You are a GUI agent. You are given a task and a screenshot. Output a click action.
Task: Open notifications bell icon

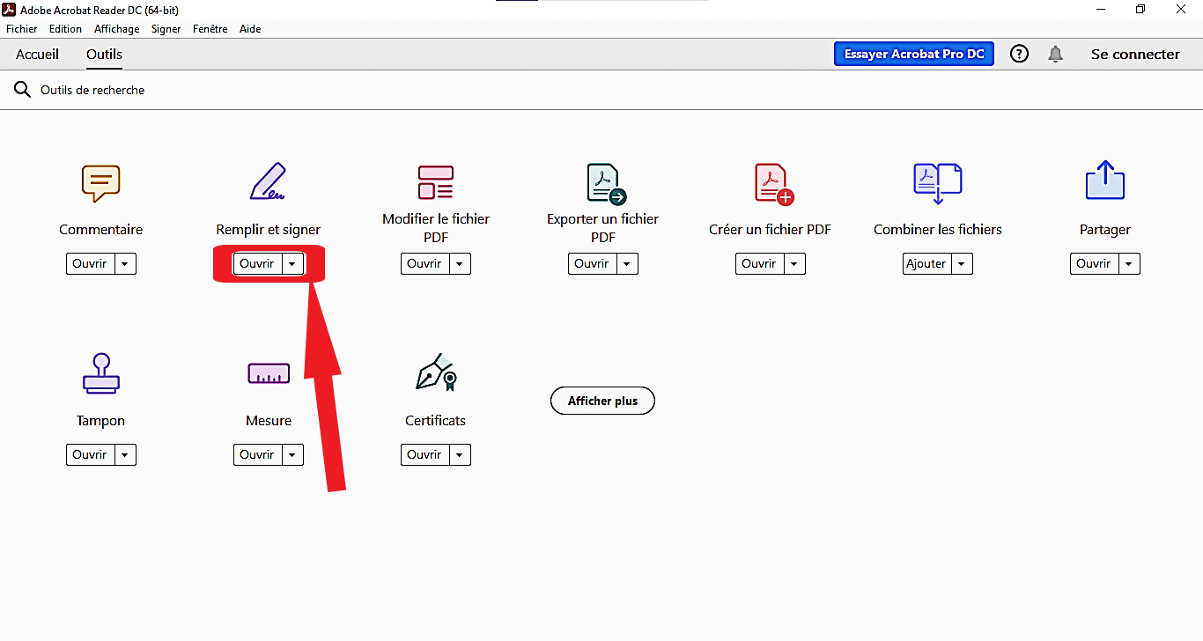(1055, 54)
